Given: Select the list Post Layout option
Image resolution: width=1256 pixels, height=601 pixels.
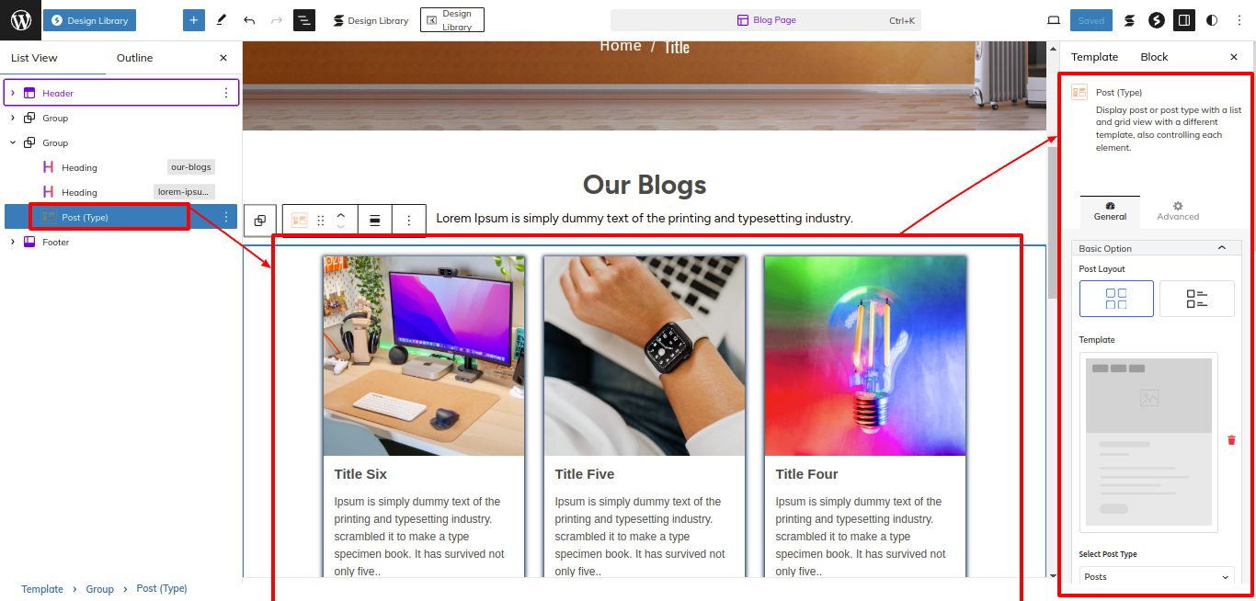Looking at the screenshot, I should click(1196, 299).
